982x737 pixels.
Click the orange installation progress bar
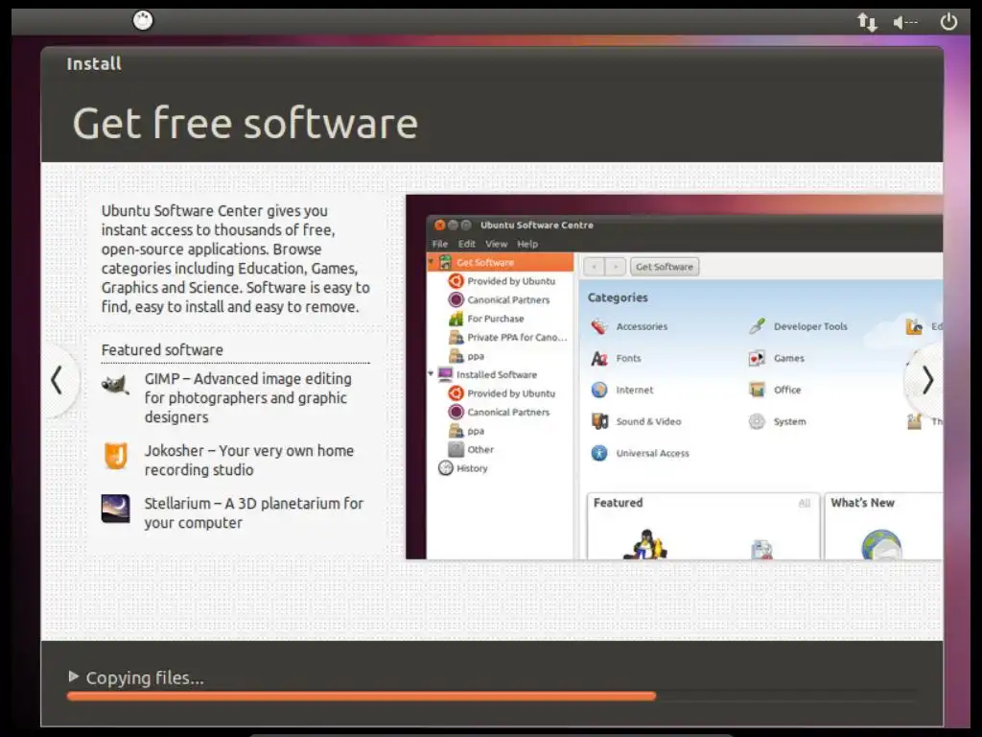[362, 696]
